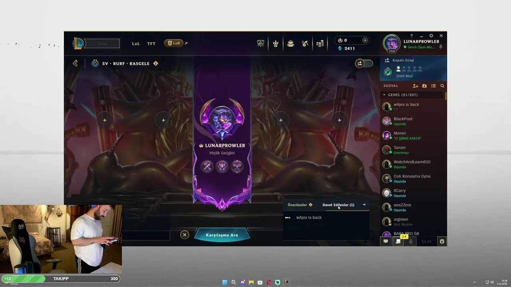511x287 pixels.
Task: Add RP with the plus button
Action: coord(364,40)
